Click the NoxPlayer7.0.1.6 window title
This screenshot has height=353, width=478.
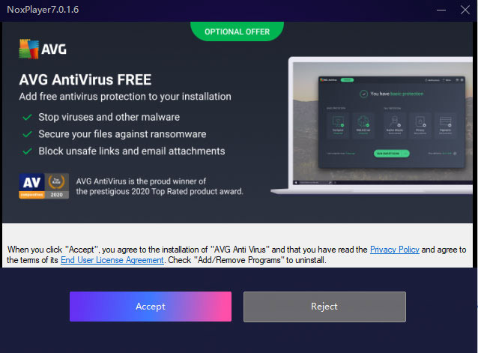pos(43,10)
